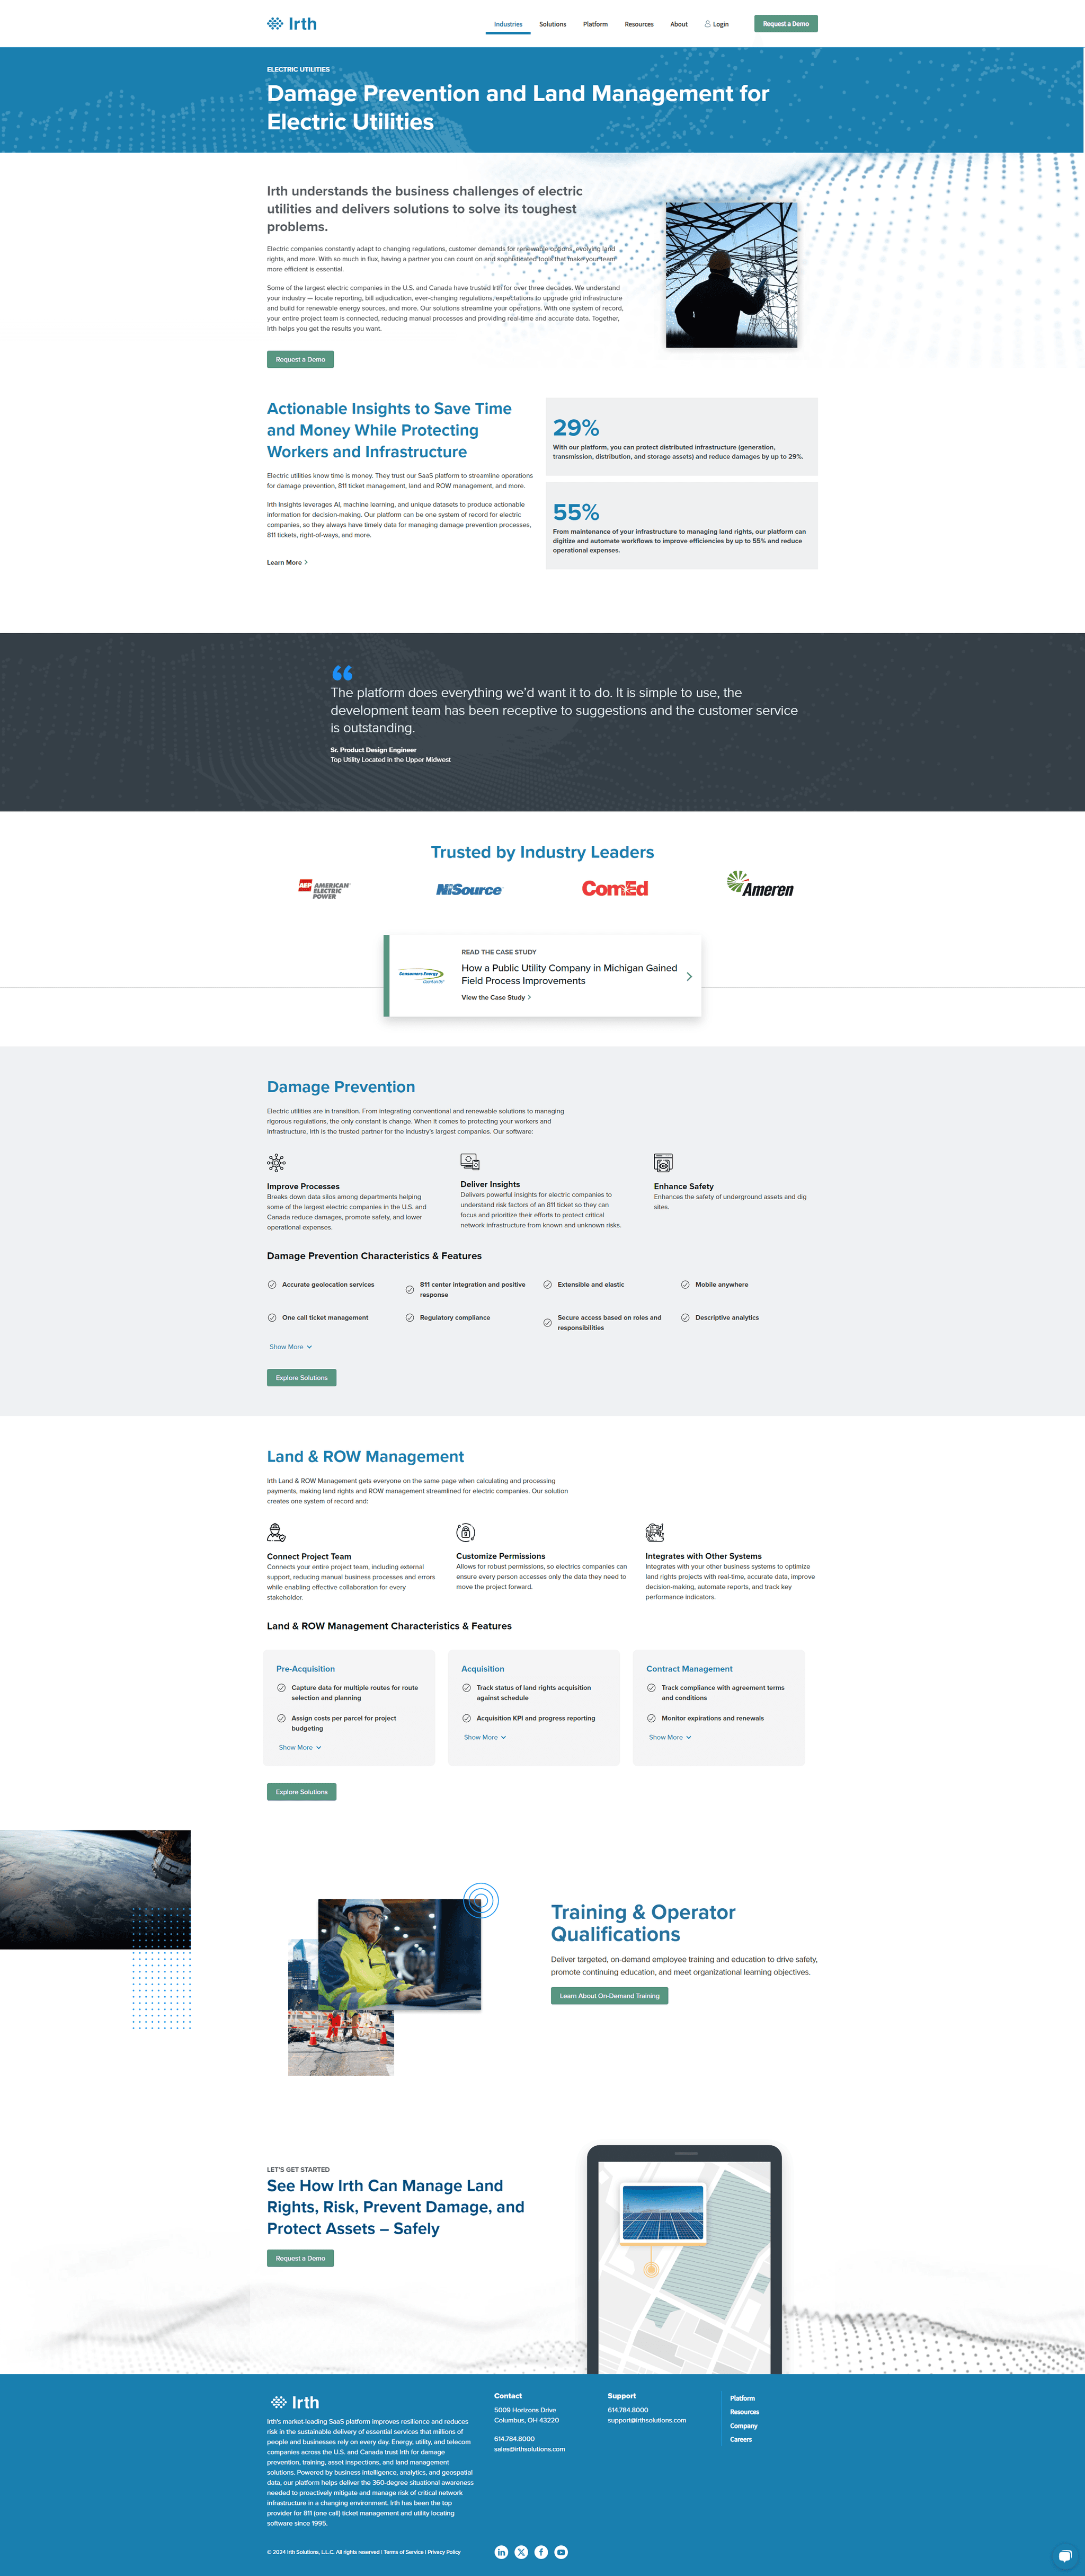This screenshot has width=1085, height=2576.
Task: Expand Show More in Pre-Acquisition card
Action: click(x=300, y=1747)
